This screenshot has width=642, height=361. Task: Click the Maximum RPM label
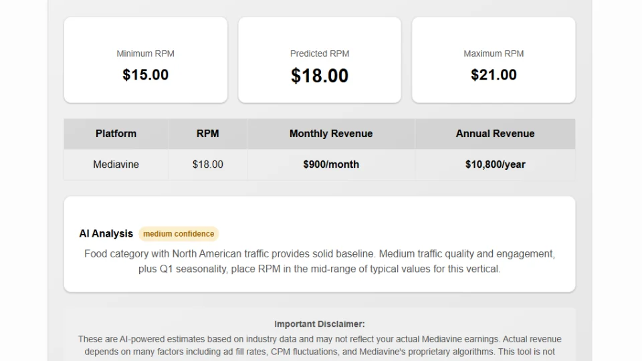pyautogui.click(x=494, y=53)
